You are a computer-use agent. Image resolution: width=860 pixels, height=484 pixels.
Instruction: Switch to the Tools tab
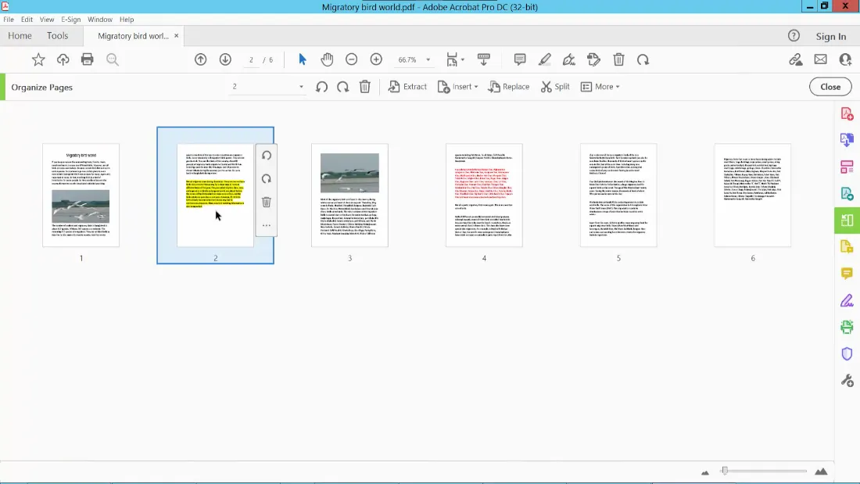point(58,36)
